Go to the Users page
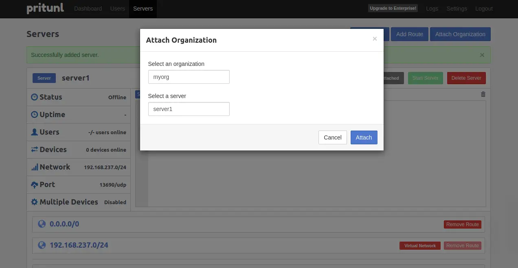This screenshot has width=518, height=268. 118,9
